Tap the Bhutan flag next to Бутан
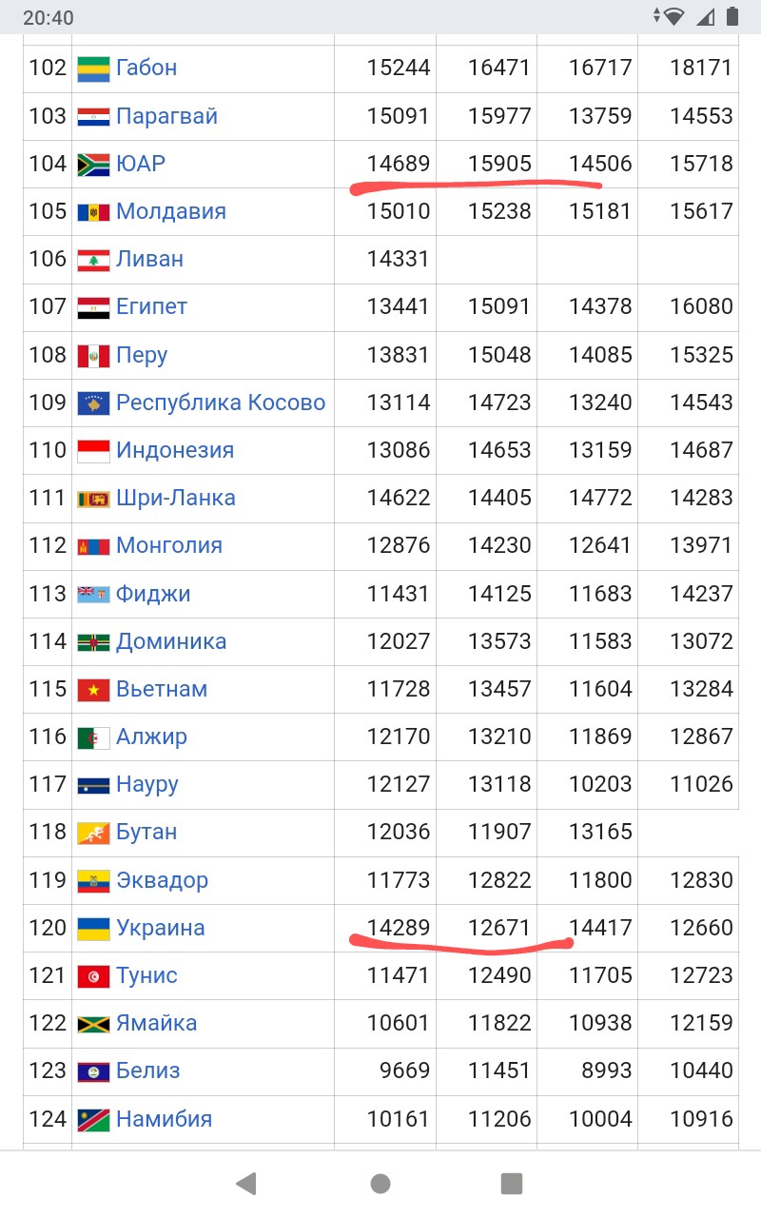The width and height of the screenshot is (761, 1218). pyautogui.click(x=93, y=833)
